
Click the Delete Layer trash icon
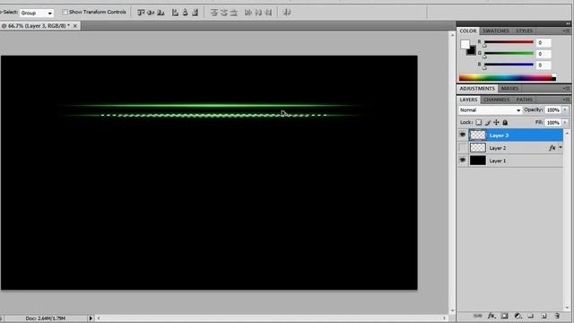(557, 316)
